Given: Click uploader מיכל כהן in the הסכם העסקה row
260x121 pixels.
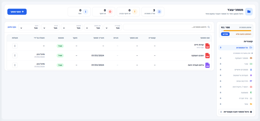Looking at the screenshot, I should (41, 54).
